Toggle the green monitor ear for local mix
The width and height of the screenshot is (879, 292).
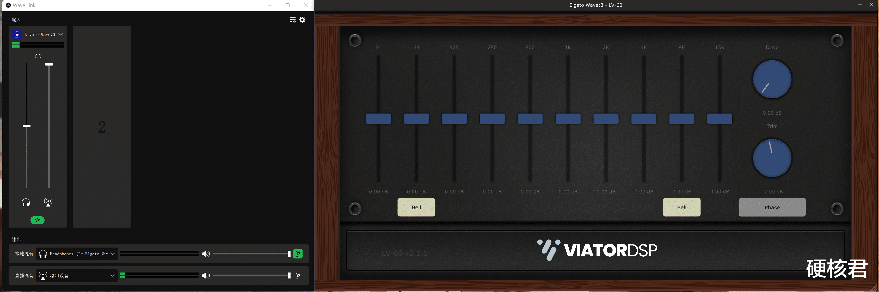click(298, 254)
